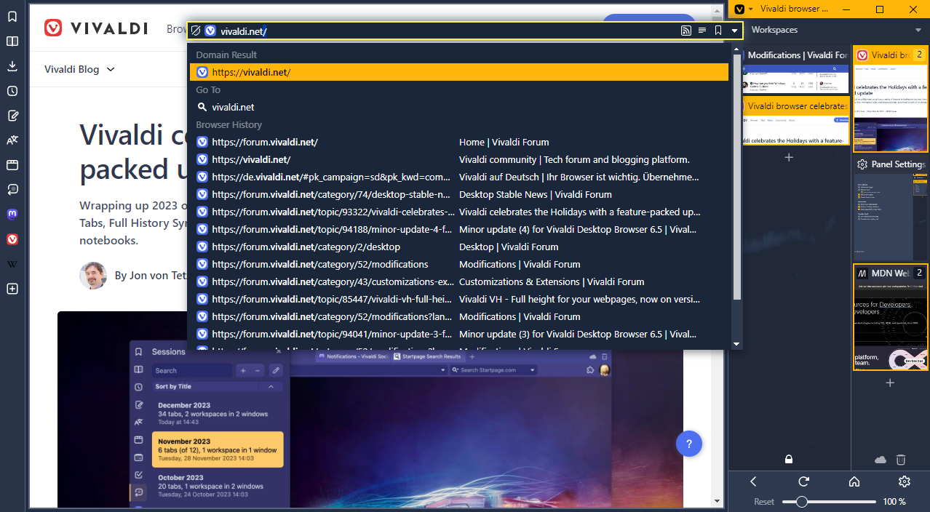Click Reset zoom button
Screen dimensions: 930x512
[x=764, y=502]
